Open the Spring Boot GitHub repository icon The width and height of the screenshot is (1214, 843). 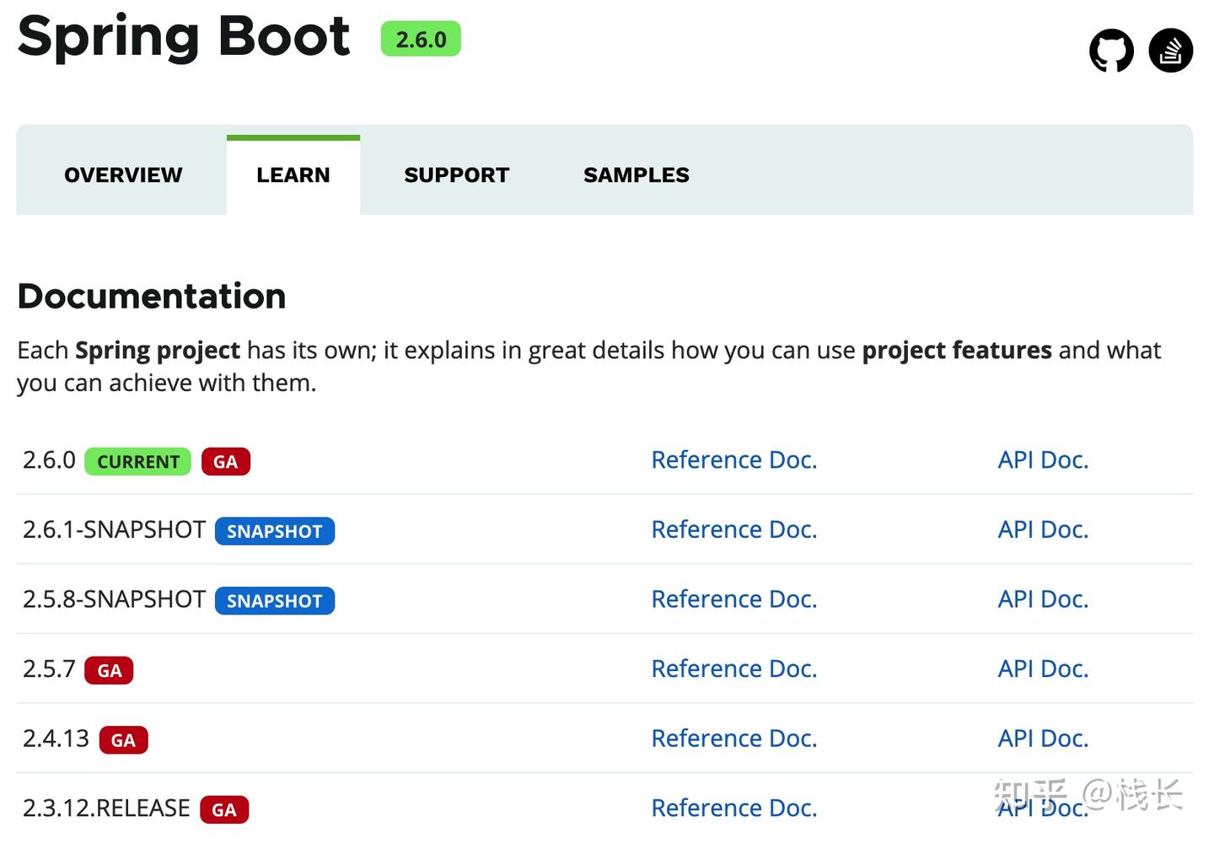(1111, 51)
